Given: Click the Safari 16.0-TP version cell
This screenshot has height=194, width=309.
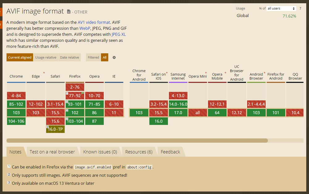Looking at the screenshot, I should (x=55, y=129).
